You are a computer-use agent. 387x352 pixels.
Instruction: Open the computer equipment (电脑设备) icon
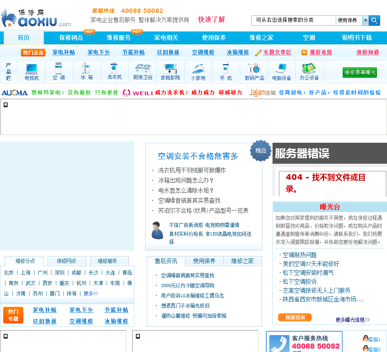pos(281,68)
